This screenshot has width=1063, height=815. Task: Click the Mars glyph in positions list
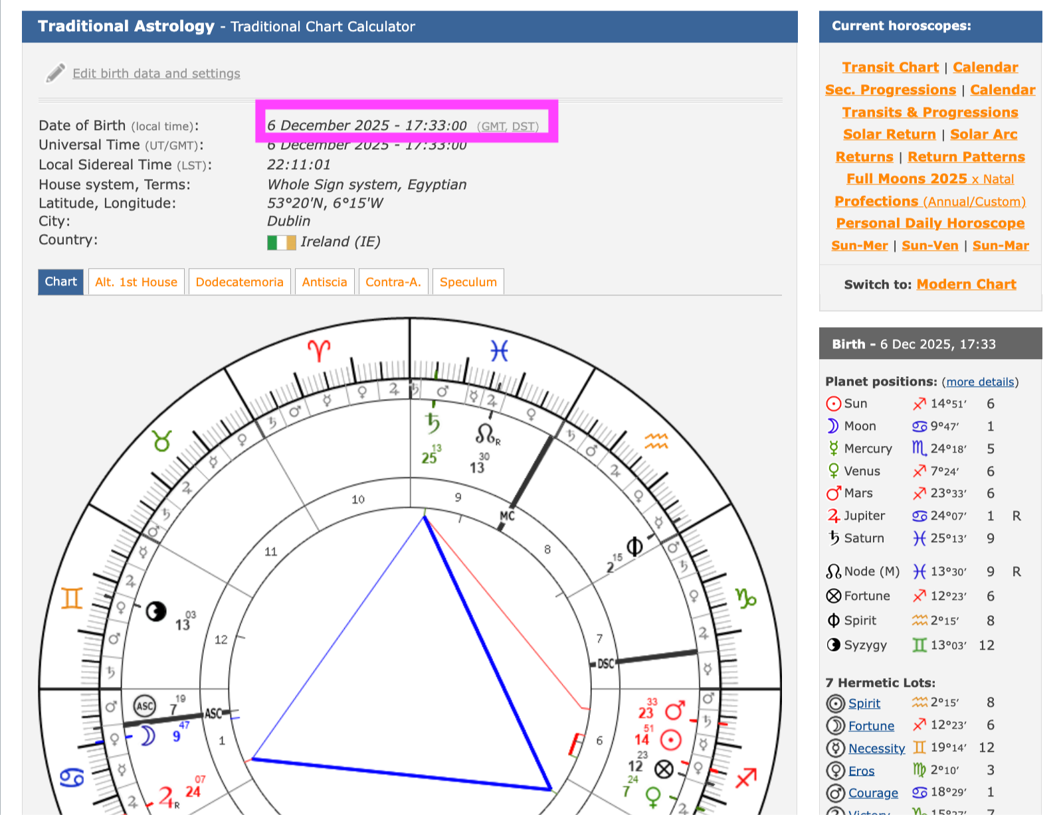coord(833,493)
